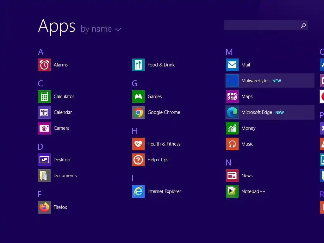This screenshot has width=324, height=243.
Task: Click the 'Food & Drink' label text
Action: pos(161,65)
